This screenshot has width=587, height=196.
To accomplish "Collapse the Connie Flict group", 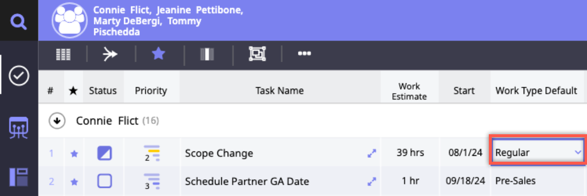I will 58,121.
